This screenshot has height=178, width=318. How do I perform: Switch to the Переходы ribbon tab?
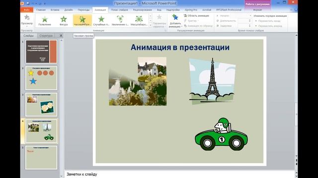pyautogui.click(x=83, y=10)
